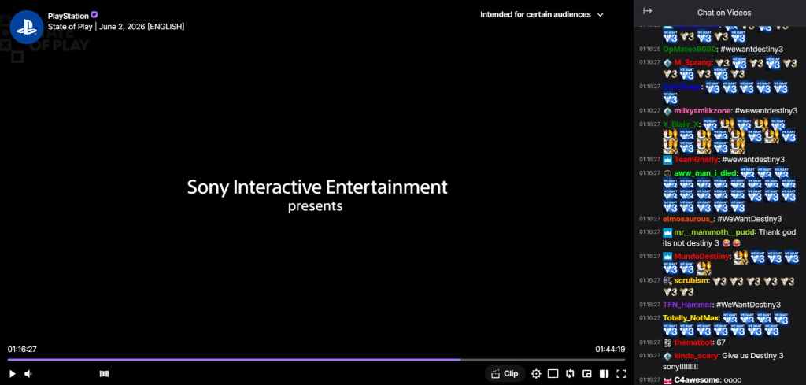Viewport: 806px width, 385px height.
Task: Click the PlayStation channel name
Action: [68, 16]
